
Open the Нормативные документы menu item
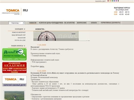click(x=111, y=23)
